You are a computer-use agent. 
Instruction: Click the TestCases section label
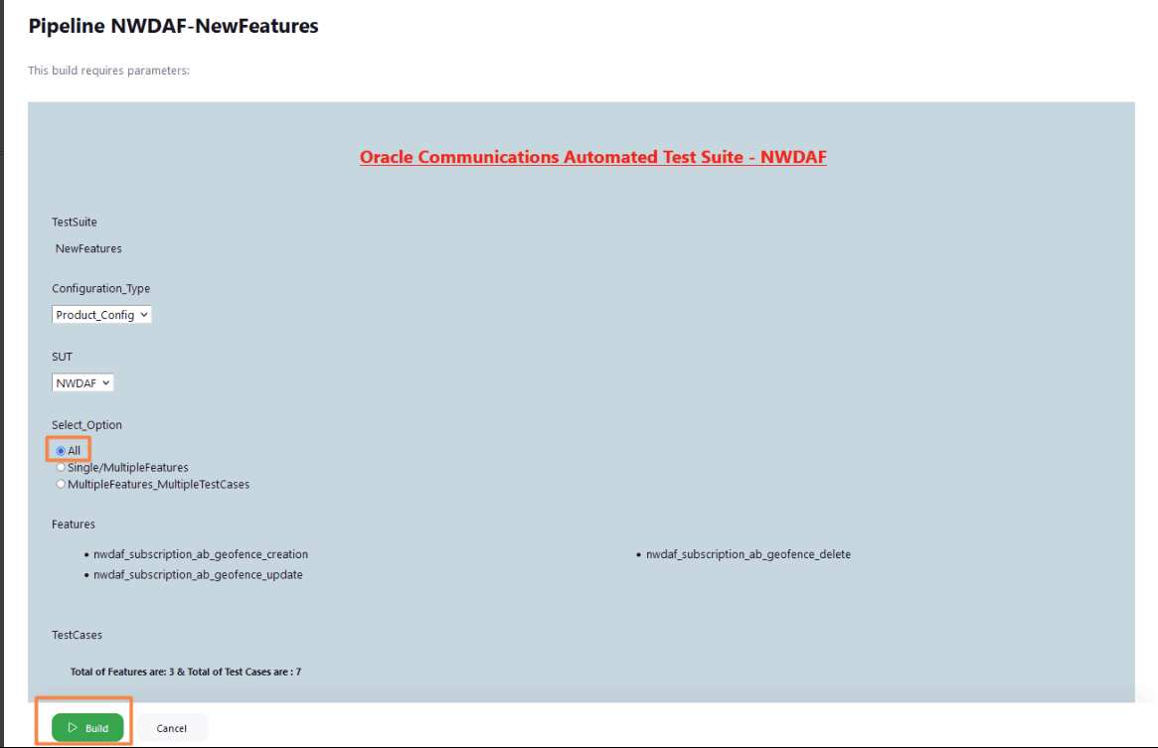[78, 634]
